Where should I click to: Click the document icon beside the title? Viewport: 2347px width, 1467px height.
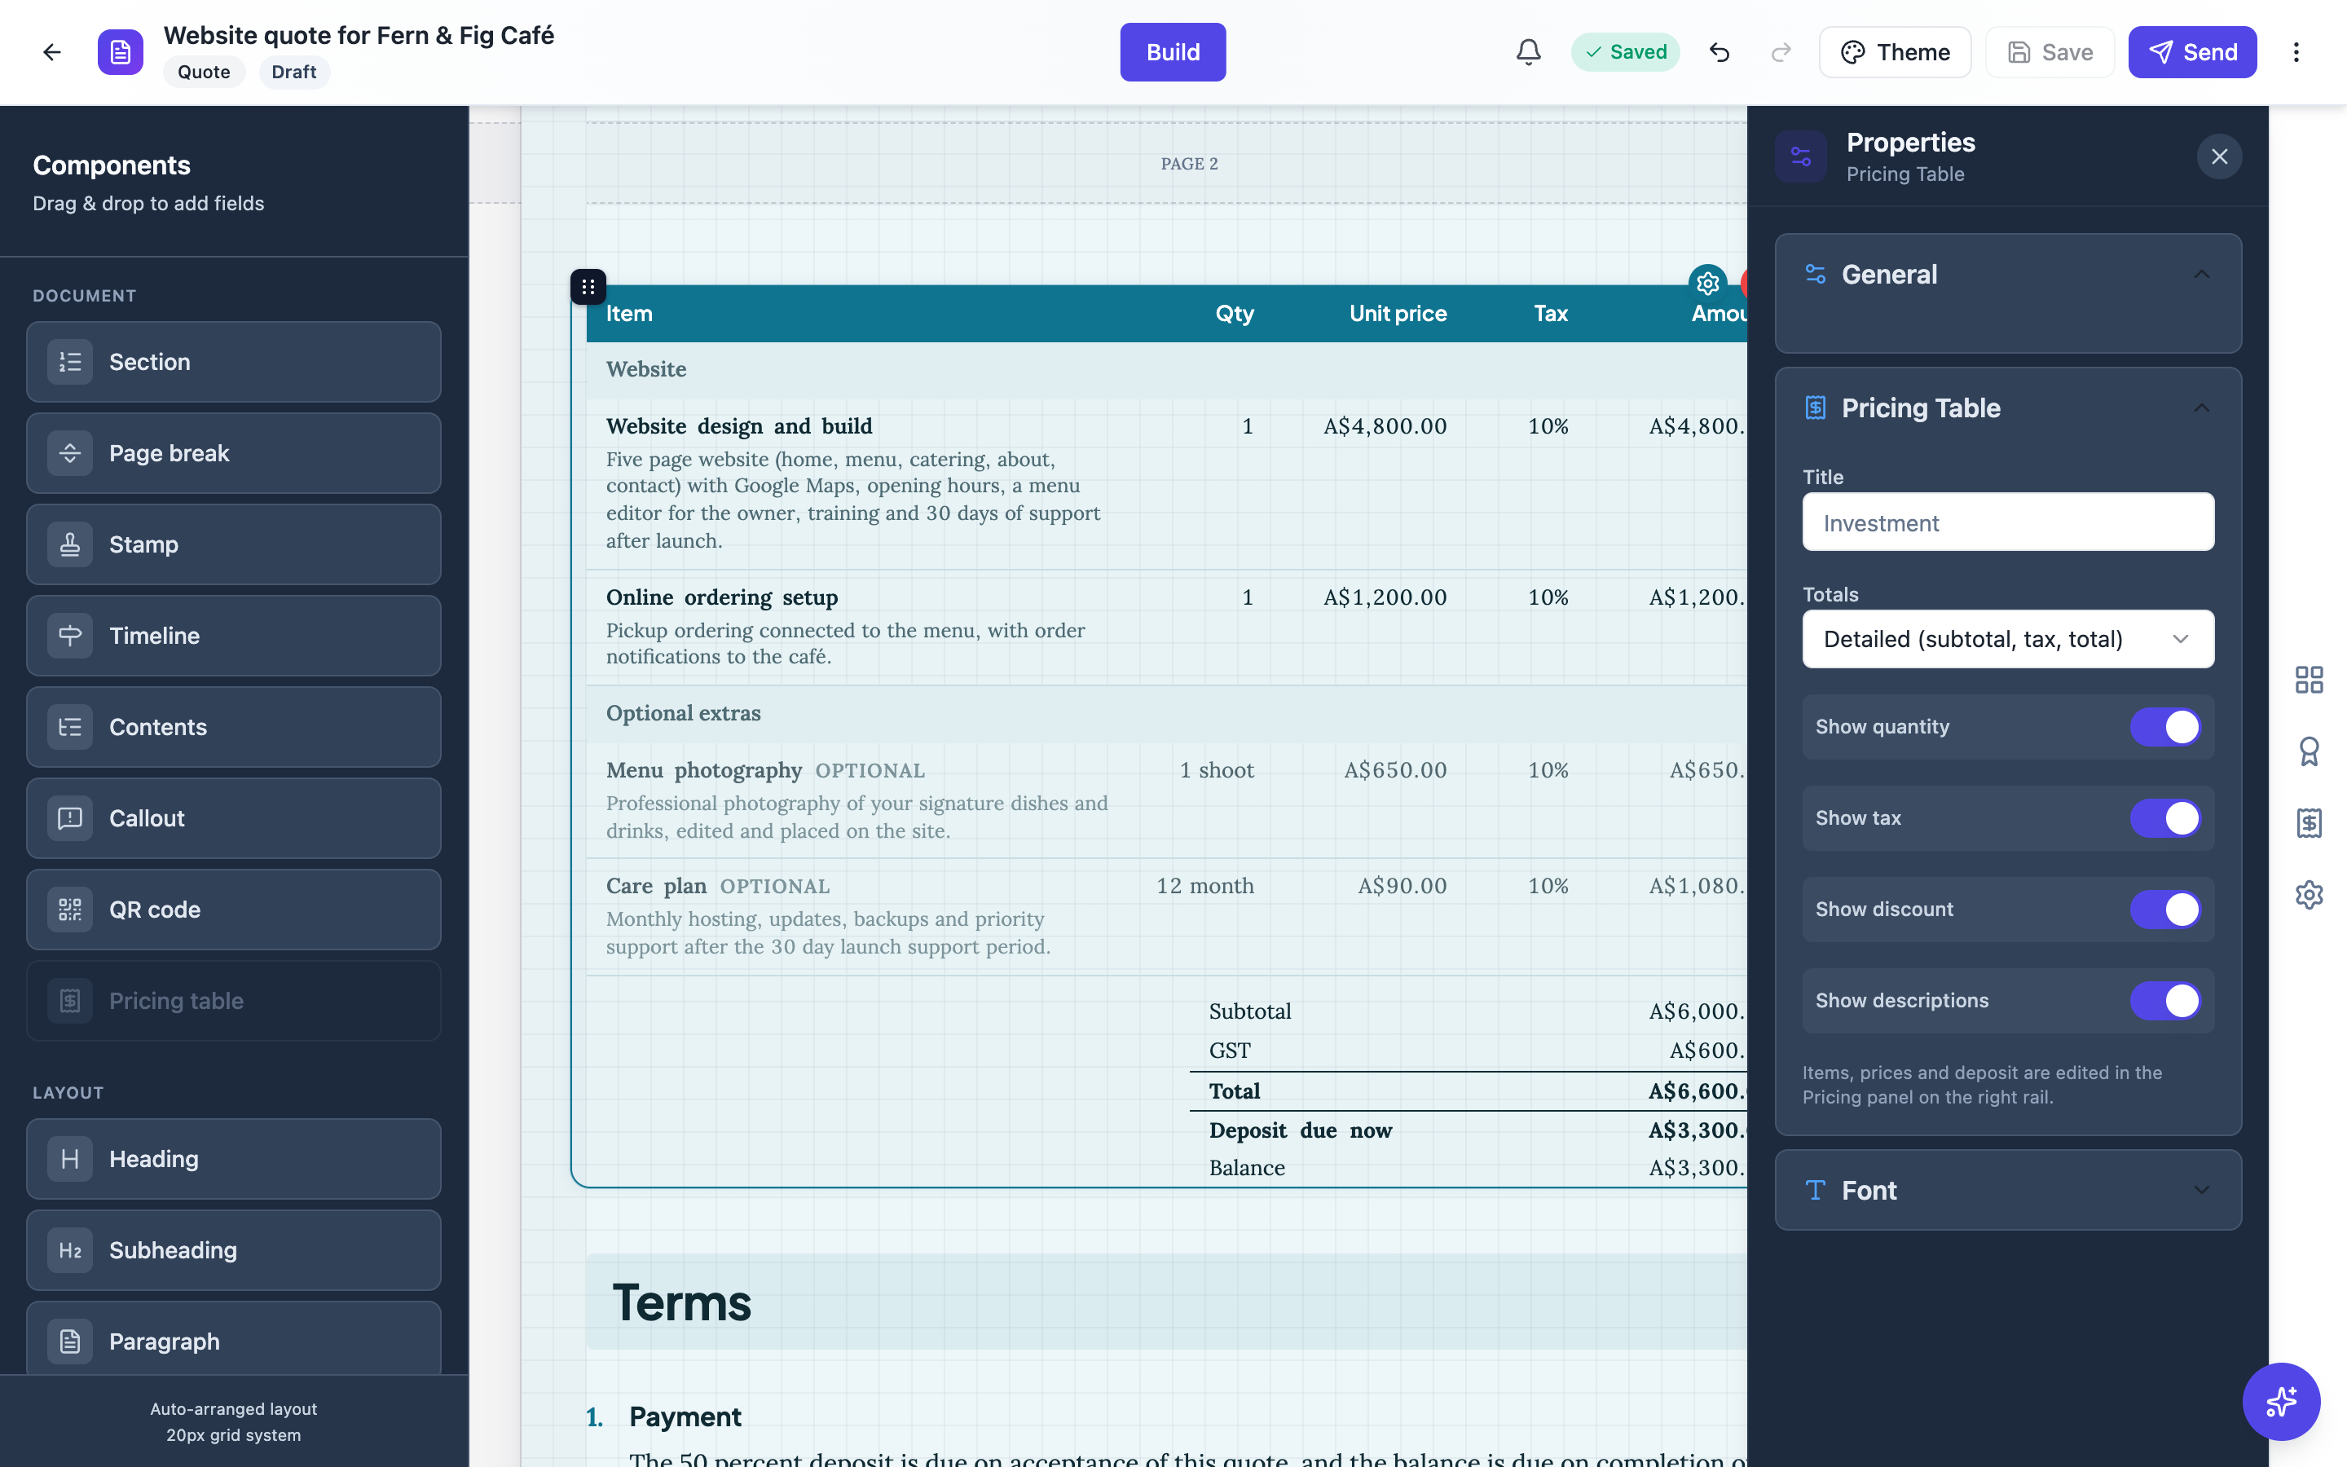121,52
